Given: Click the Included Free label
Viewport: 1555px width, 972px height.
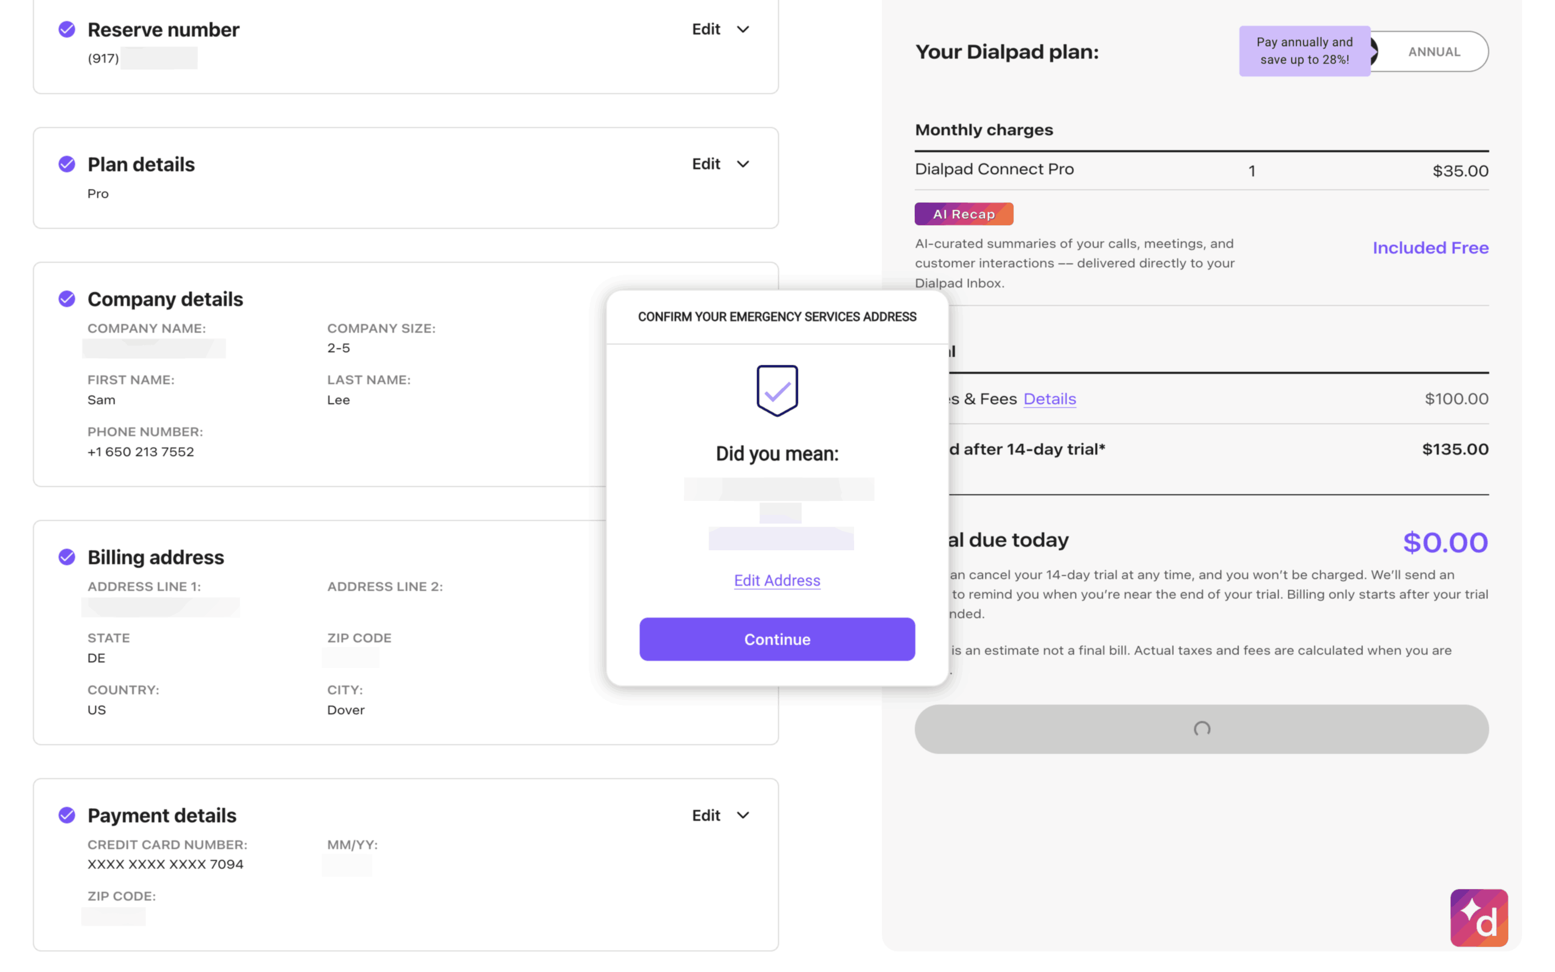Looking at the screenshot, I should coord(1430,247).
